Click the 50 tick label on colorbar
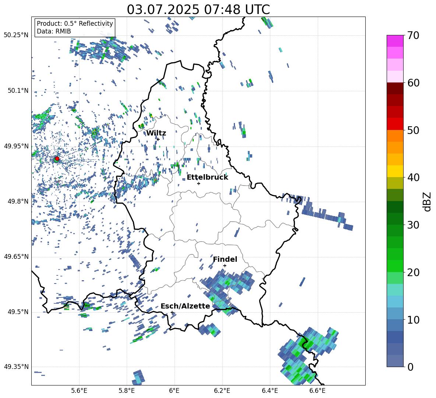Screen dimensions: 436x398 coord(413,130)
